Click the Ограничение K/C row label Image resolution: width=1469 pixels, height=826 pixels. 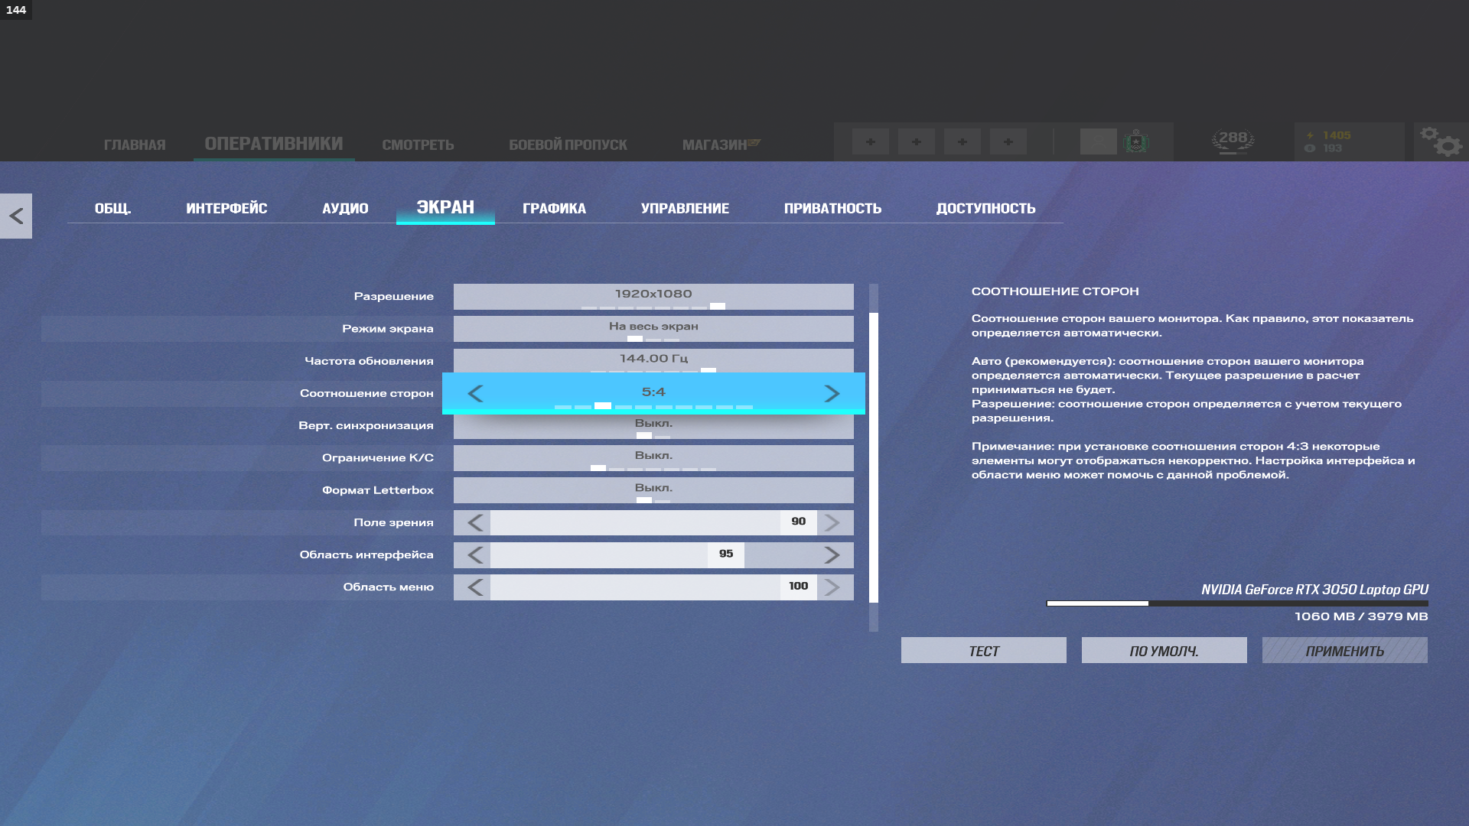[x=378, y=458]
